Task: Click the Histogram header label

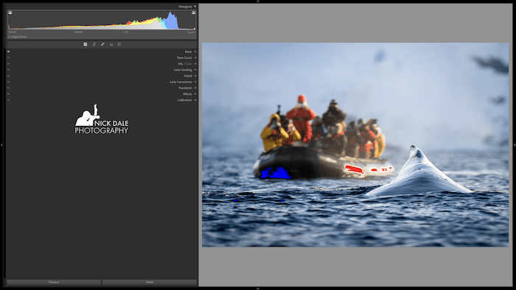Action: pyautogui.click(x=185, y=7)
